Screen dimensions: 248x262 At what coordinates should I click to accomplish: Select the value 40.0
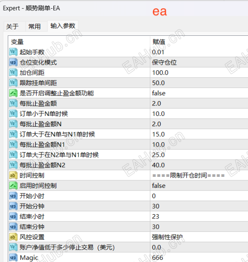pos(158,165)
